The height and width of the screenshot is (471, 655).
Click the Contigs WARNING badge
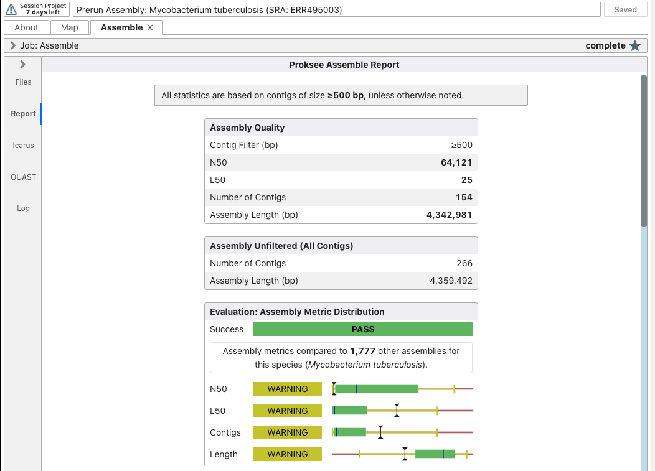click(288, 432)
